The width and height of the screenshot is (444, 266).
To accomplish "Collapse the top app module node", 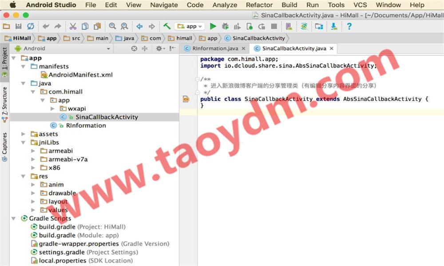I will coord(13,58).
